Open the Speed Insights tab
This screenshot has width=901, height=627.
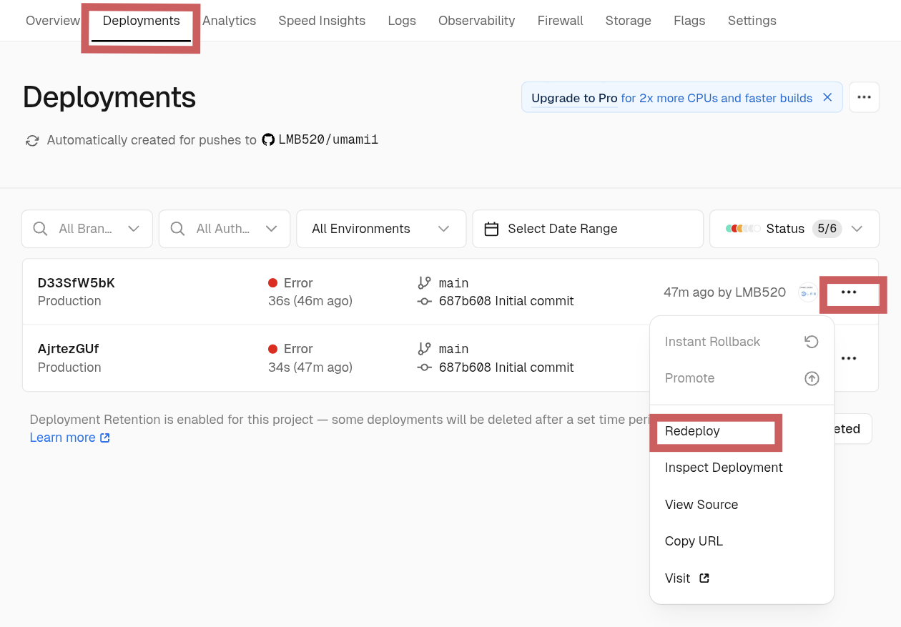tap(322, 21)
